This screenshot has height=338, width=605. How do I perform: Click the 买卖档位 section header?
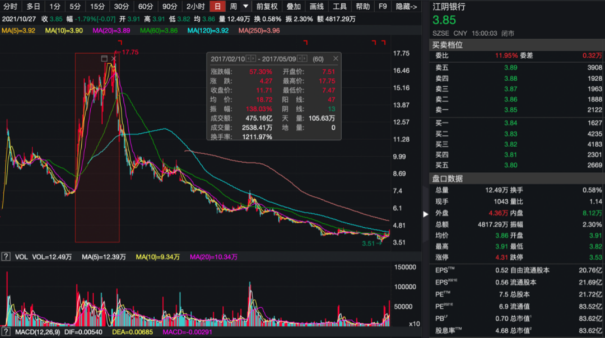(447, 45)
